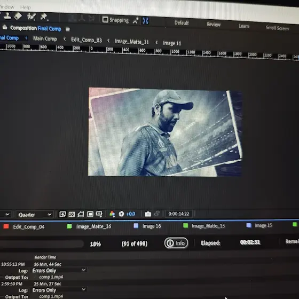The height and width of the screenshot is (299, 299).
Task: Toggle the Transparency Grid icon
Action: click(x=72, y=214)
